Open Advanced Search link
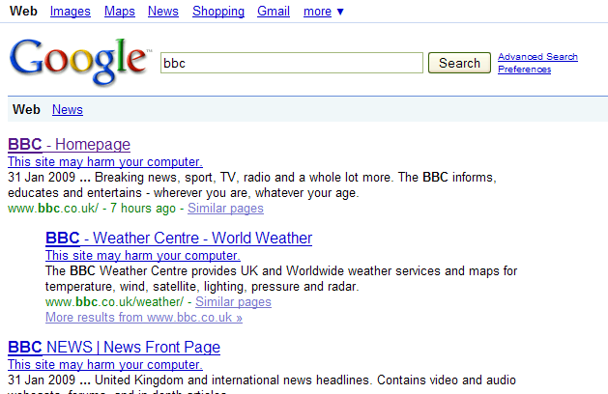This screenshot has width=608, height=394. coord(537,57)
